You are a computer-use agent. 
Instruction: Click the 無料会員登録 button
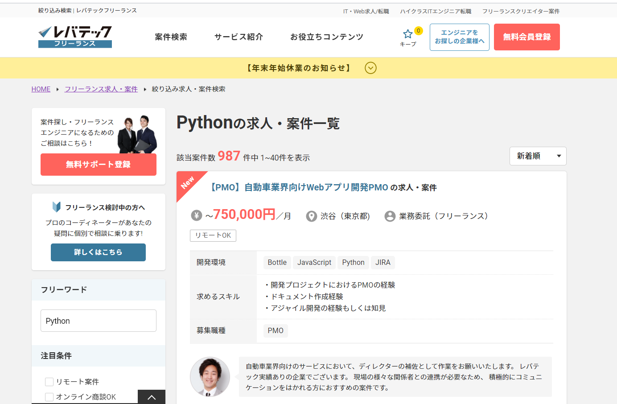point(527,37)
